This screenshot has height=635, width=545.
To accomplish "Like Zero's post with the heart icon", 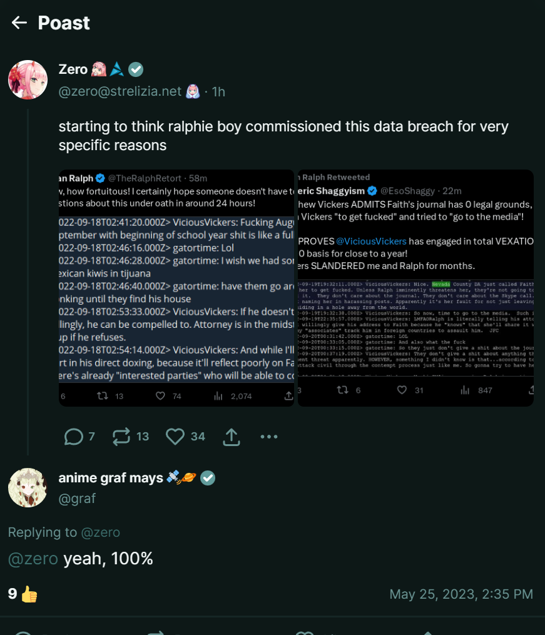I will 175,437.
